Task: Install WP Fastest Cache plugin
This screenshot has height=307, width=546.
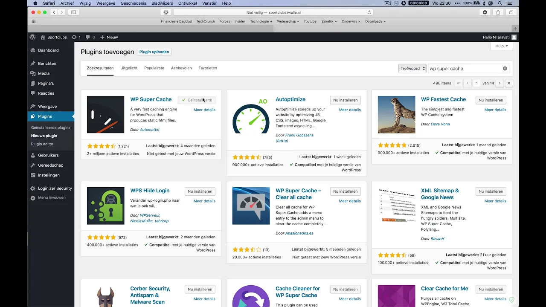Action: pyautogui.click(x=491, y=100)
